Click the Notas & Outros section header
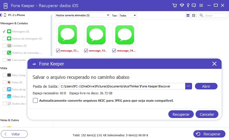Viewport: 229px width, 140px height. pyautogui.click(x=10, y=120)
